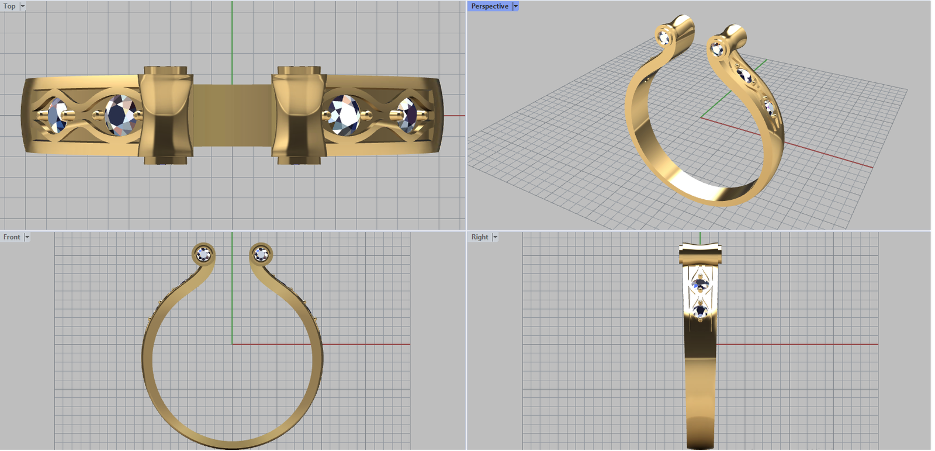Expand the Perspective viewport menu arrow
The width and height of the screenshot is (935, 451).
coord(515,6)
